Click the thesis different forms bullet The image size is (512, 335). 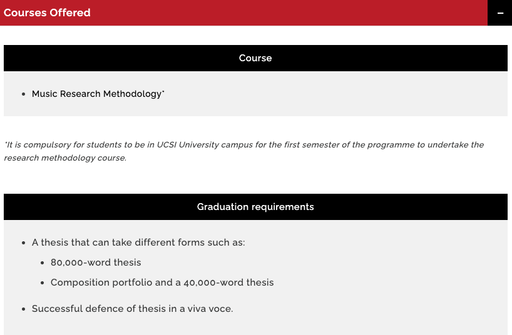pos(138,242)
